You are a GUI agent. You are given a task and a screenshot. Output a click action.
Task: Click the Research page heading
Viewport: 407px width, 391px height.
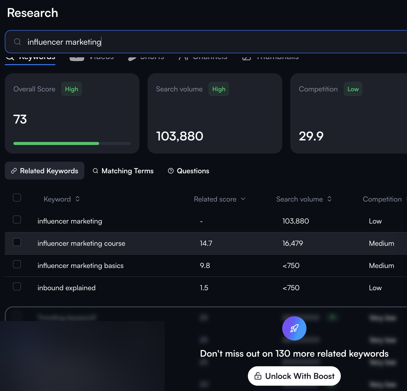[33, 13]
